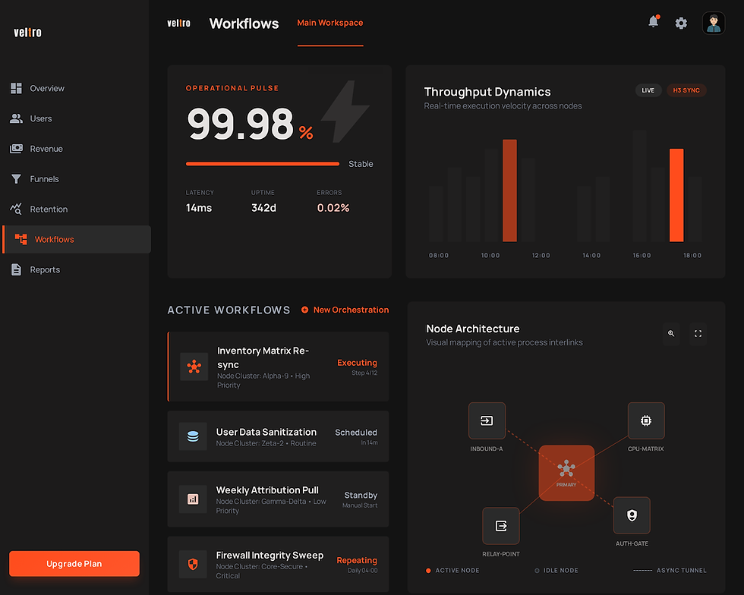Expand Node Architecture to fullscreen
This screenshot has height=595, width=744.
pos(698,334)
